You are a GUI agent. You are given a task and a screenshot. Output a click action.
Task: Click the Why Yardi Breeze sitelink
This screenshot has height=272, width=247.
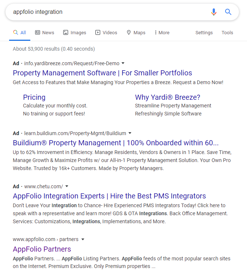pos(167,97)
